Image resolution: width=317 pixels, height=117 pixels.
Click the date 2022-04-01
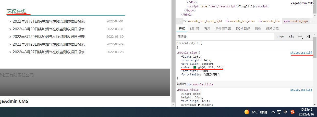pyautogui.click(x=115, y=21)
